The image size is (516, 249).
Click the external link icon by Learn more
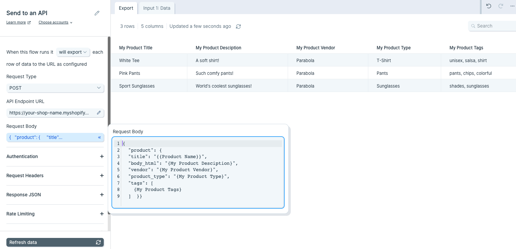coord(29,22)
